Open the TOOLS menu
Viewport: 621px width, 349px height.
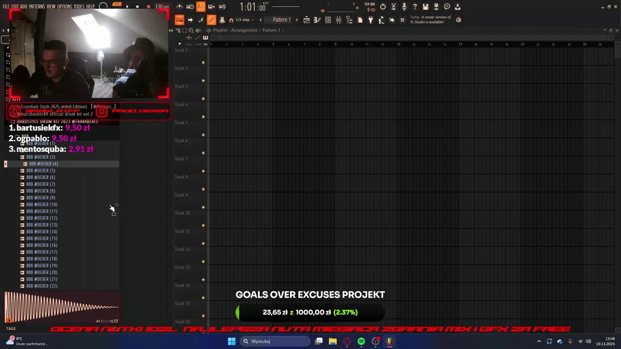click(x=79, y=7)
